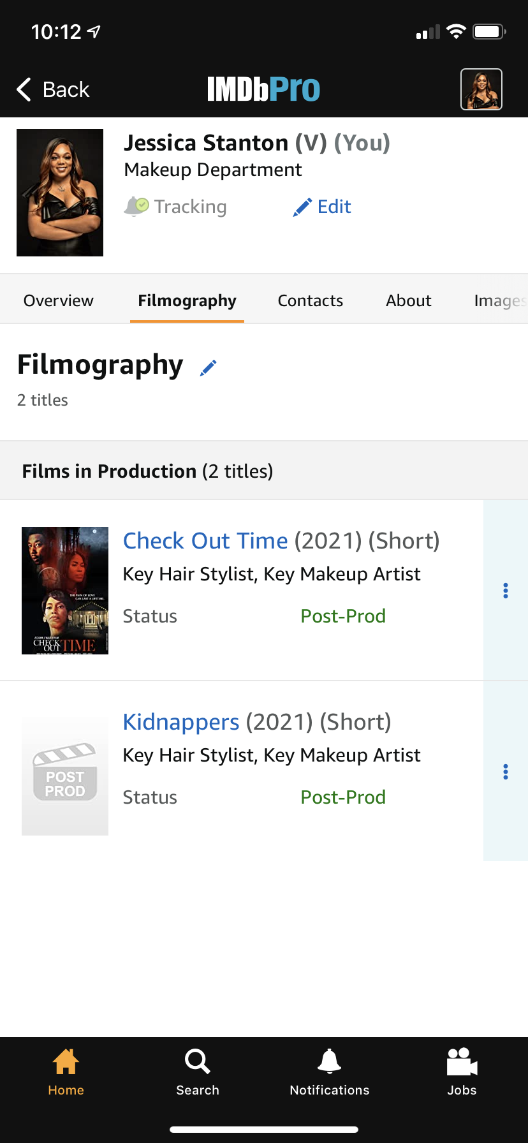Screen dimensions: 528x1143
Task: Select the About tab
Action: click(409, 300)
